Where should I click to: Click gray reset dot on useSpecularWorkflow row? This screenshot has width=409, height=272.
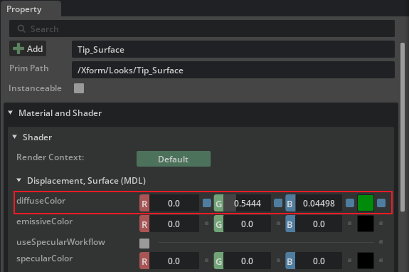pos(381,242)
